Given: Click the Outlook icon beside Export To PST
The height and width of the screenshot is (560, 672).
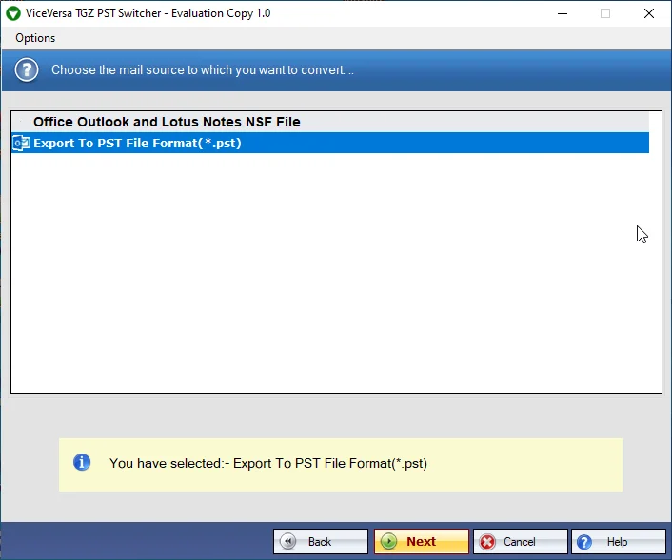Looking at the screenshot, I should [21, 143].
